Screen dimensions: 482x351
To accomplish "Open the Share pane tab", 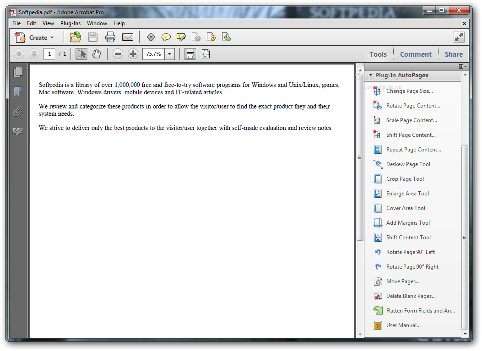I will [454, 54].
